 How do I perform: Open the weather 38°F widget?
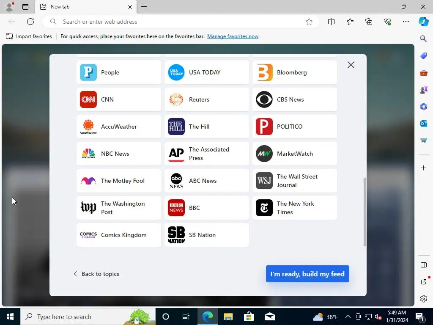tap(325, 317)
